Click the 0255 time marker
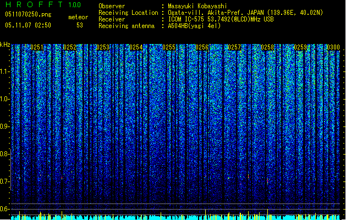 (169, 47)
